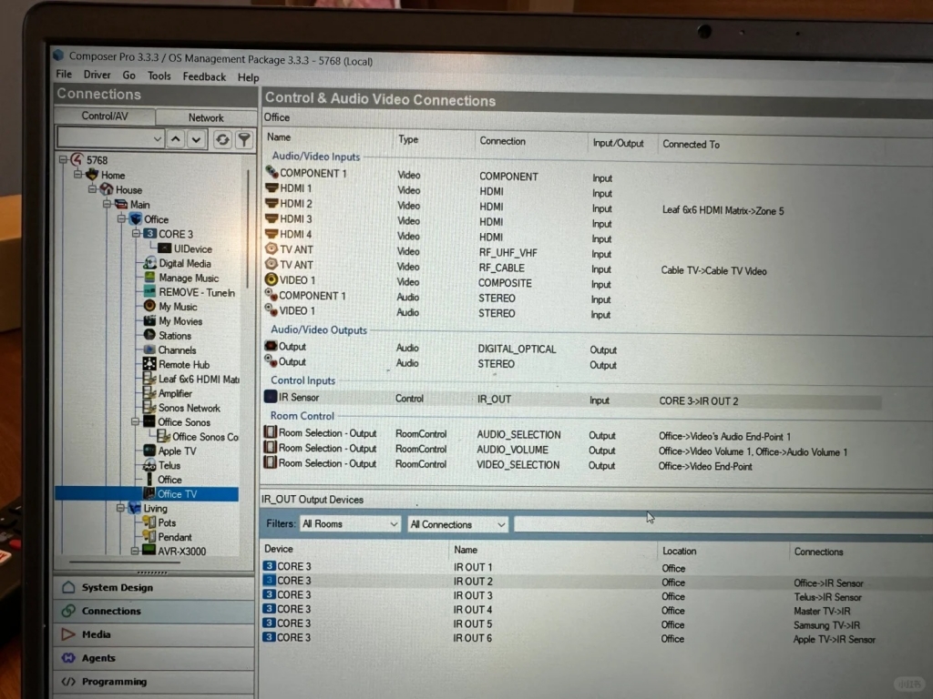Open the Help menu

pyautogui.click(x=248, y=77)
